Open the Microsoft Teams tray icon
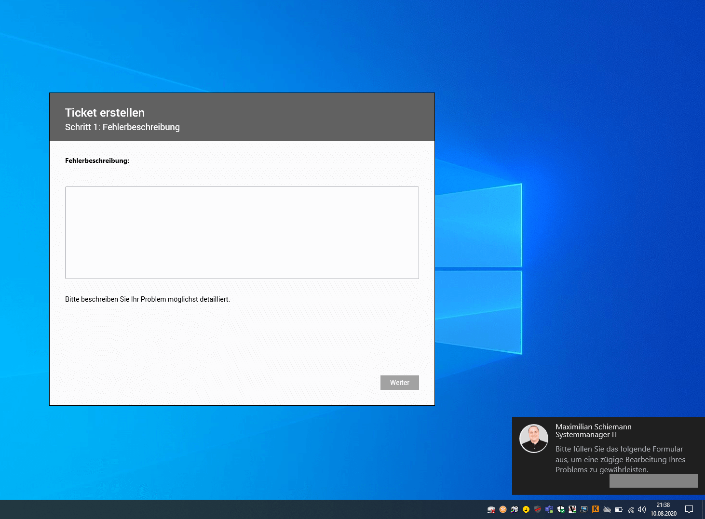The height and width of the screenshot is (519, 705). click(549, 509)
